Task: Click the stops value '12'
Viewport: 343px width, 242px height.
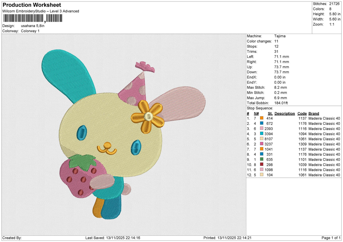Action: tap(276, 47)
